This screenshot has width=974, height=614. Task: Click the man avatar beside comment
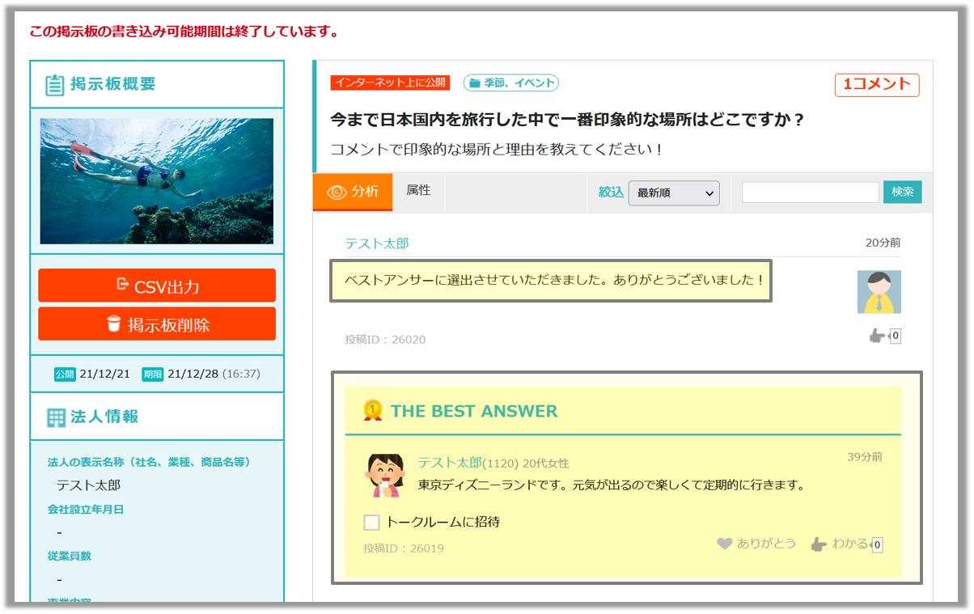[x=879, y=291]
